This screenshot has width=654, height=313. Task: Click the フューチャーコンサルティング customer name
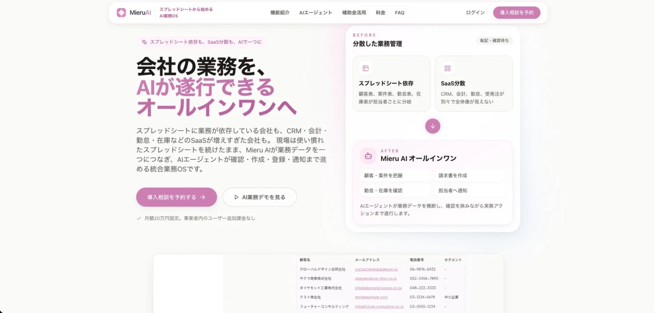click(x=324, y=306)
